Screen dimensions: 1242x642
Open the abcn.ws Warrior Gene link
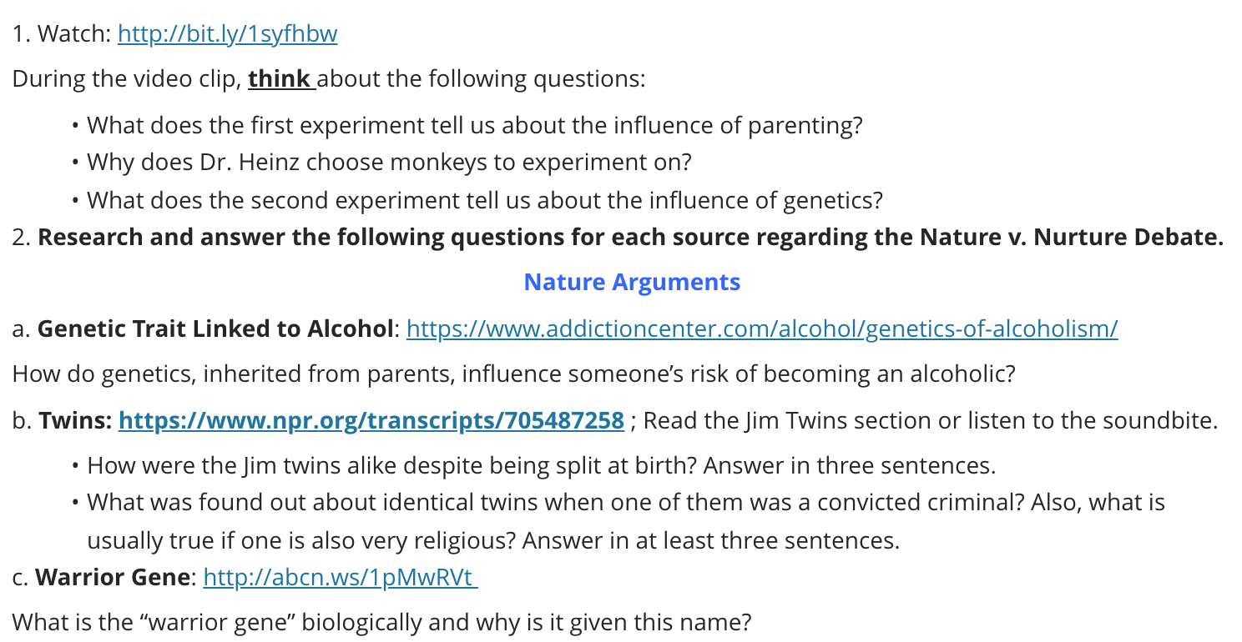pyautogui.click(x=341, y=577)
